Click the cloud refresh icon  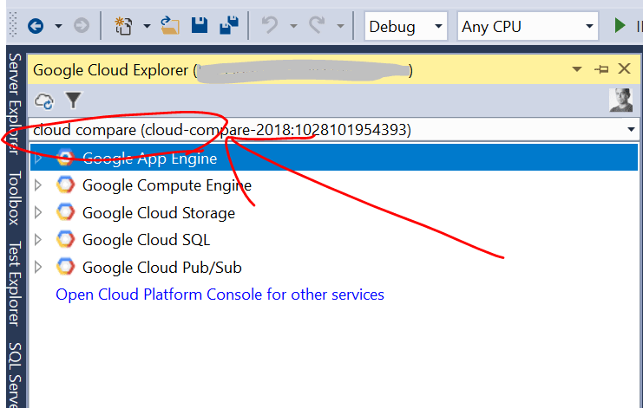(44, 101)
